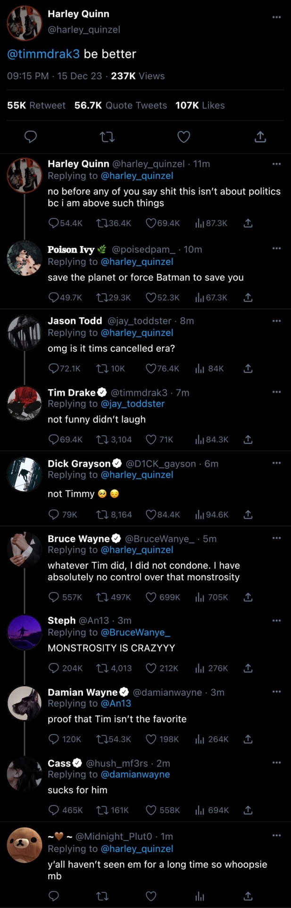Open the @BruceWanye_ link in Steph's reply
Screen dimensions: 291x908
coord(135,632)
